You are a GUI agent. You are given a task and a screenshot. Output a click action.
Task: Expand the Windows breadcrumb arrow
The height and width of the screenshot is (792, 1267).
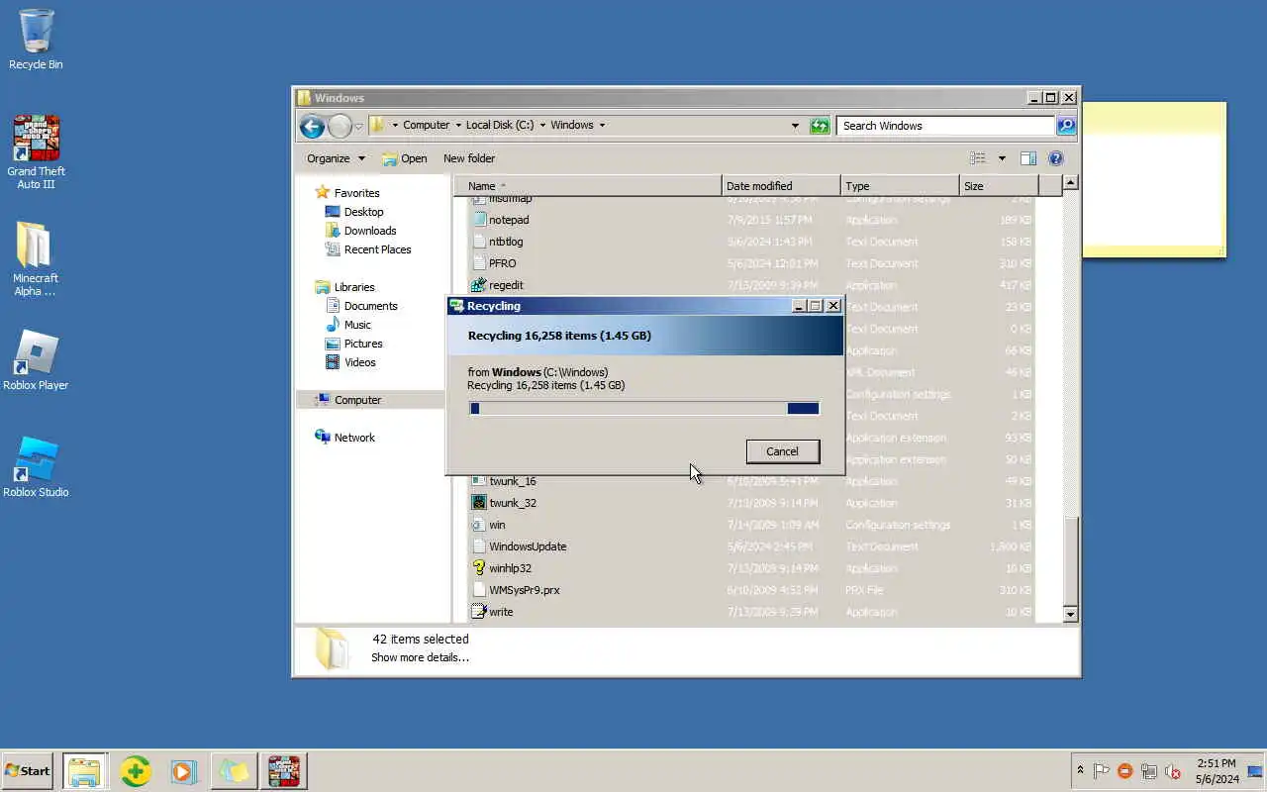pos(602,126)
